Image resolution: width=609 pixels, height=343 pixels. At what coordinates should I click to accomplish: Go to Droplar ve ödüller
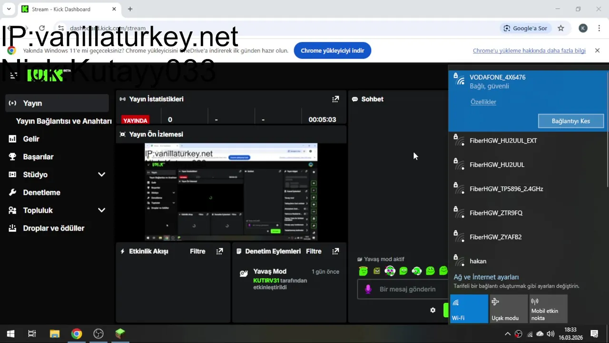coord(57,228)
